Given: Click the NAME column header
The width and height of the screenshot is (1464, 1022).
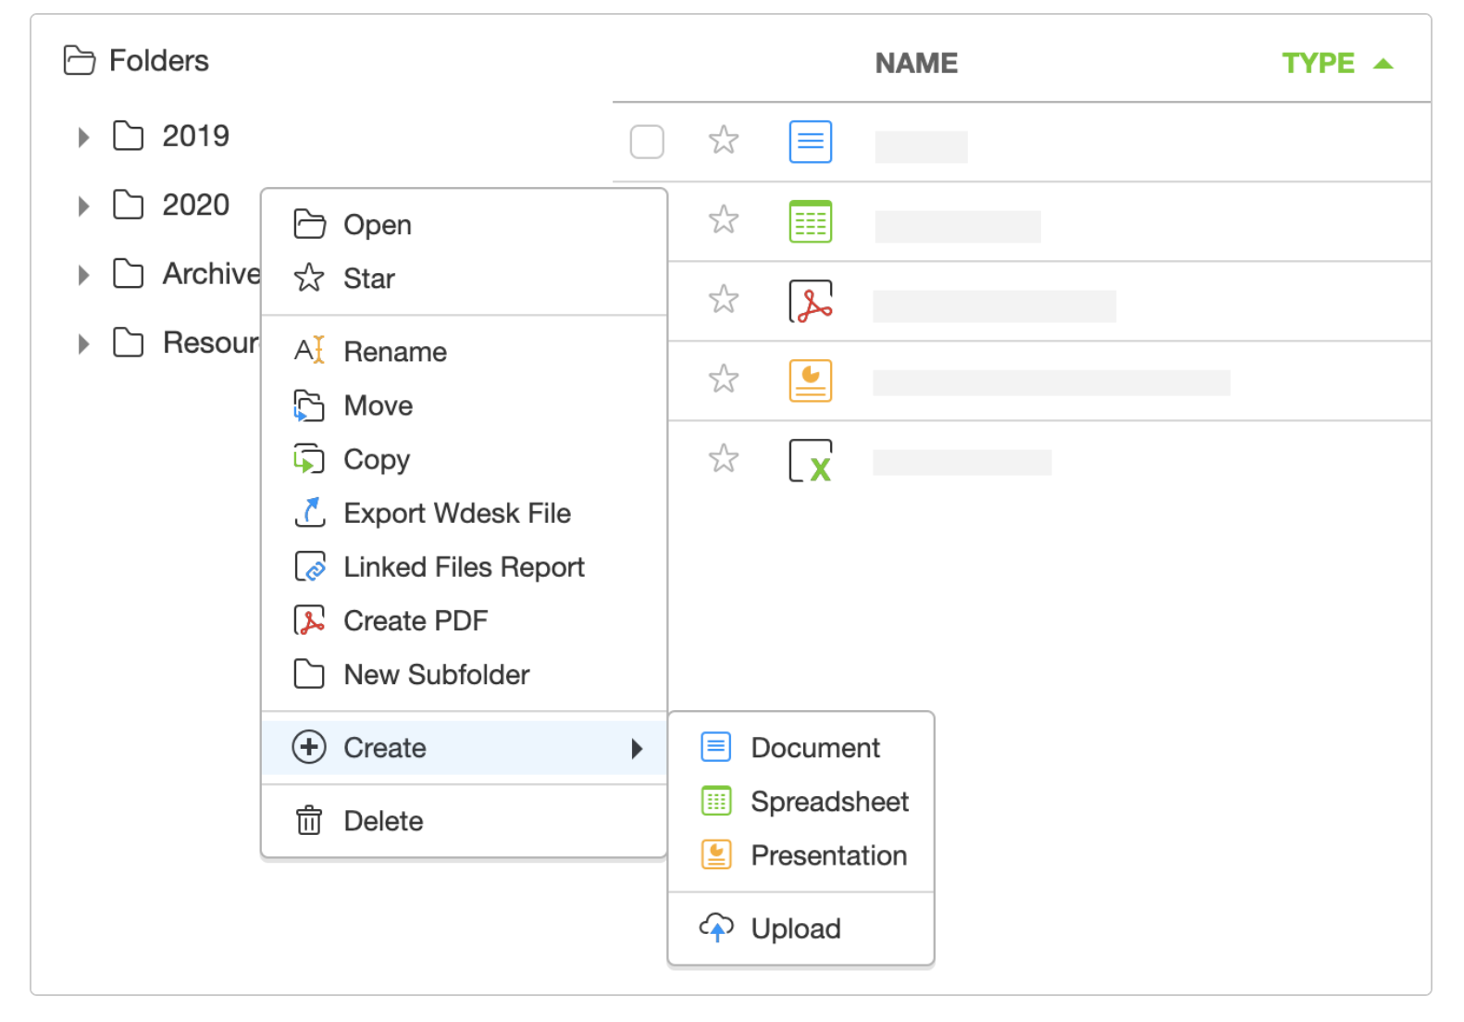Looking at the screenshot, I should 916,63.
